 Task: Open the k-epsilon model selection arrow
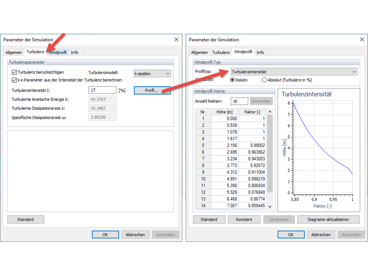pyautogui.click(x=167, y=74)
